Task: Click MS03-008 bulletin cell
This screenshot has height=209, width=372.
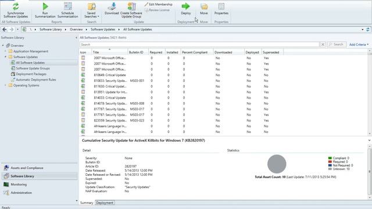Action: pos(137,103)
